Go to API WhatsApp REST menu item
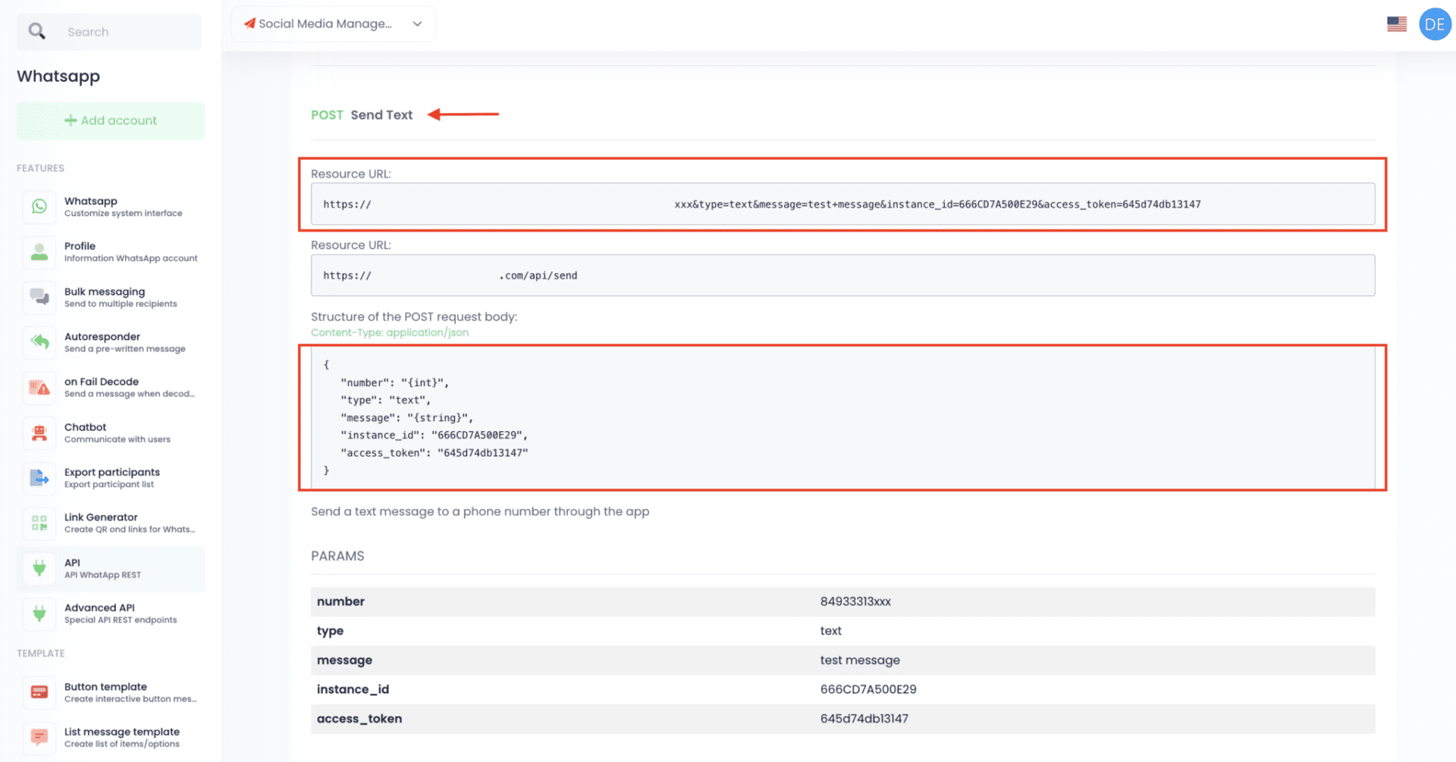 coord(111,568)
